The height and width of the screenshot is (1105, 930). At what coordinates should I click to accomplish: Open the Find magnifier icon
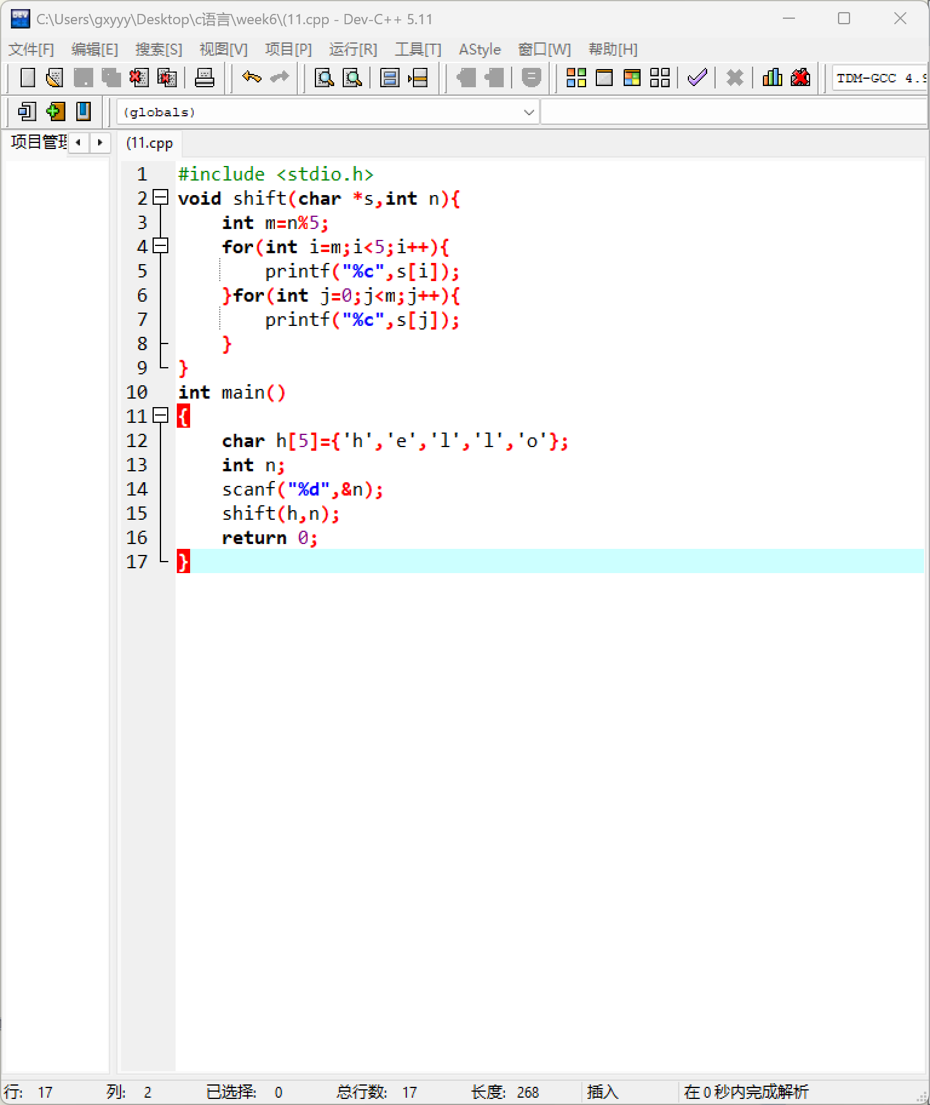(x=325, y=78)
